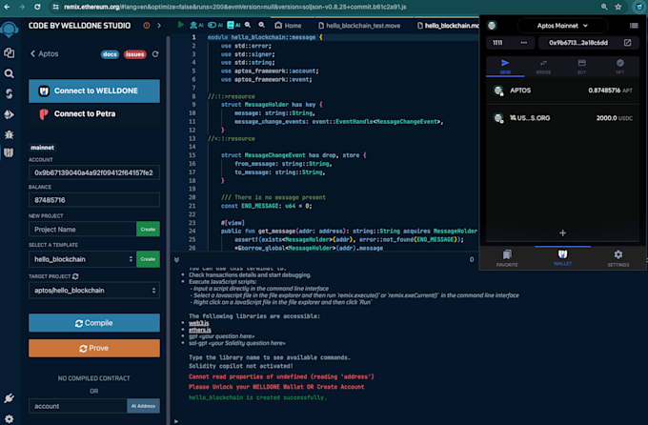The width and height of the screenshot is (648, 425).
Task: Open the US...S.ORG USDC token row
Action: 562,118
